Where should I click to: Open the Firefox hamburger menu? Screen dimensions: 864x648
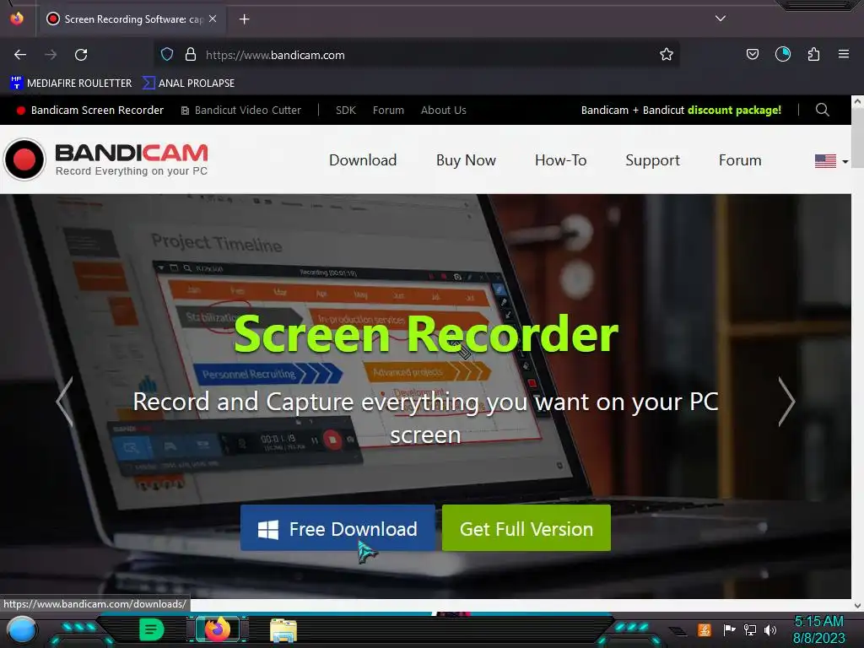[843, 54]
